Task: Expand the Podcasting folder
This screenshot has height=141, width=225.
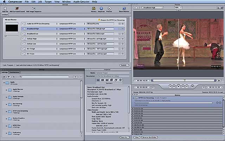Action: (6, 133)
